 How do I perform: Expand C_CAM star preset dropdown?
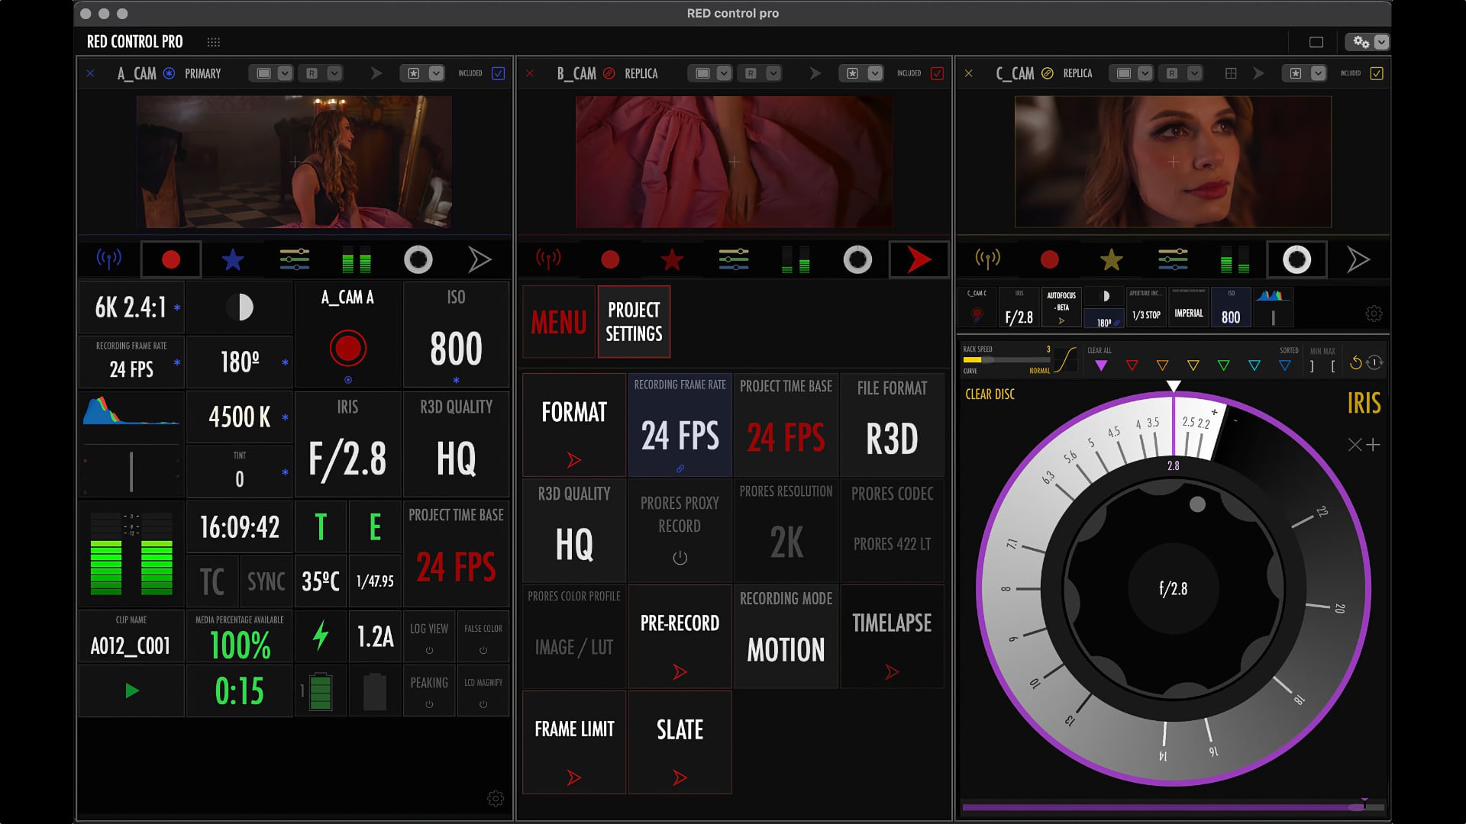point(1318,73)
